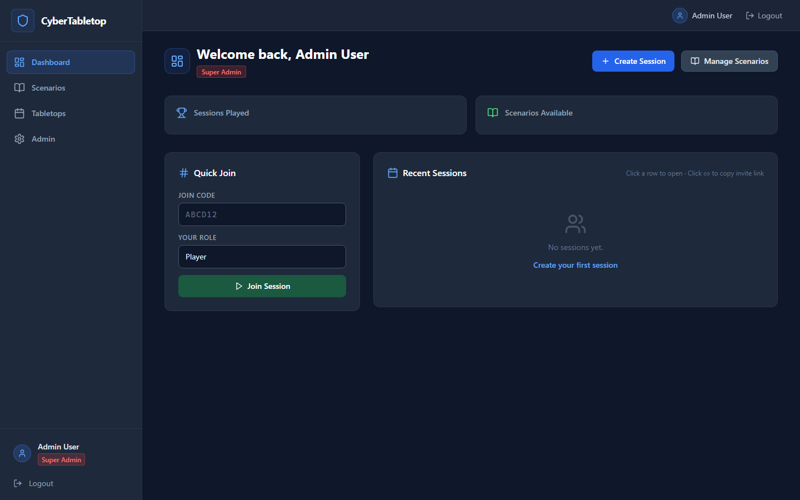This screenshot has width=800, height=500.
Task: Open Manage Scenarios
Action: [729, 61]
